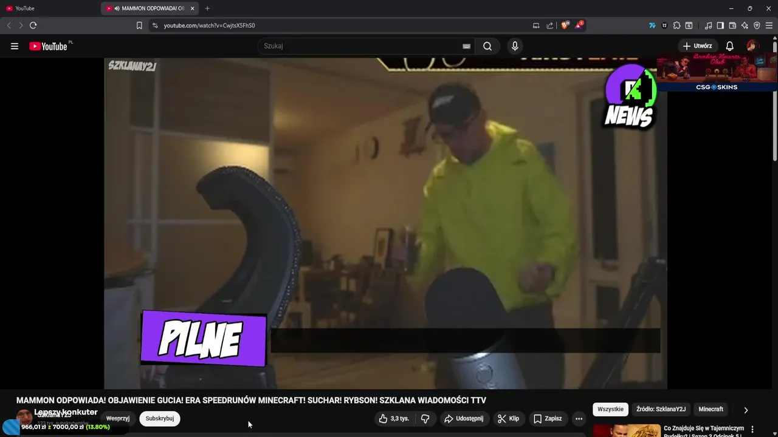Viewport: 778px width, 437px height.
Task: Open the recommended video thumbnail below chips
Action: (626, 430)
